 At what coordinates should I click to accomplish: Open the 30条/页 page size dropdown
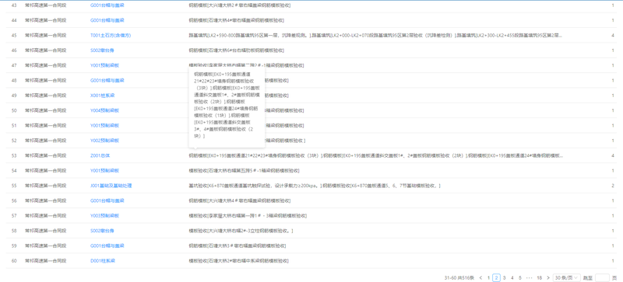click(567, 277)
